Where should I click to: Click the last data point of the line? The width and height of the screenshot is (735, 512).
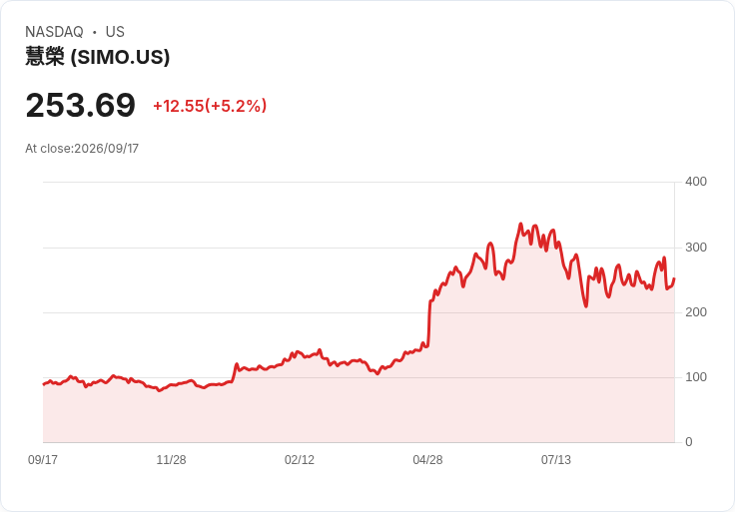coord(674,278)
